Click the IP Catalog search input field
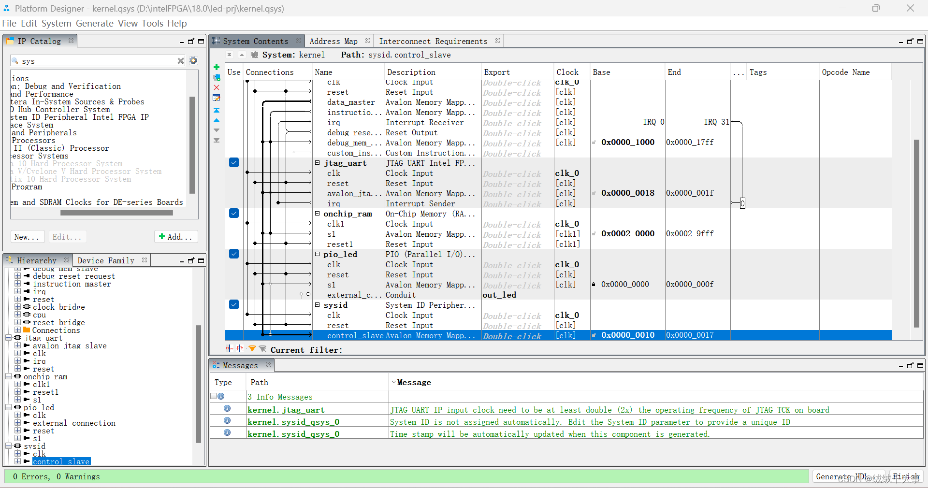Image resolution: width=928 pixels, height=488 pixels. point(99,61)
